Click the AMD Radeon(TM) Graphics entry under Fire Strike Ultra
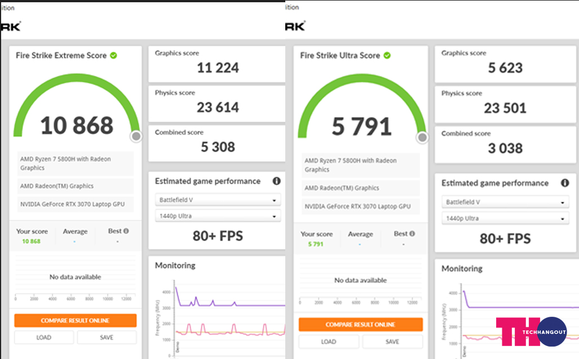The height and width of the screenshot is (359, 579). click(360, 188)
